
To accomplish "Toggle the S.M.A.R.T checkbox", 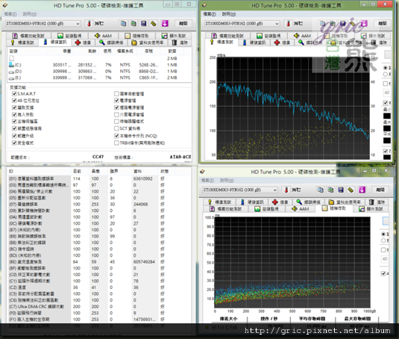I will pyautogui.click(x=14, y=94).
